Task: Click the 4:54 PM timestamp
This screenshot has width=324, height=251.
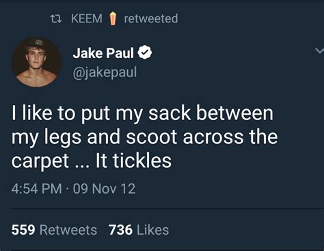Action: tap(37, 189)
